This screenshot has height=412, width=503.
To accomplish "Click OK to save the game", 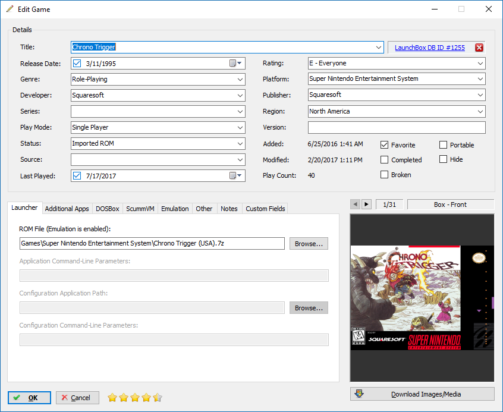I will [29, 398].
